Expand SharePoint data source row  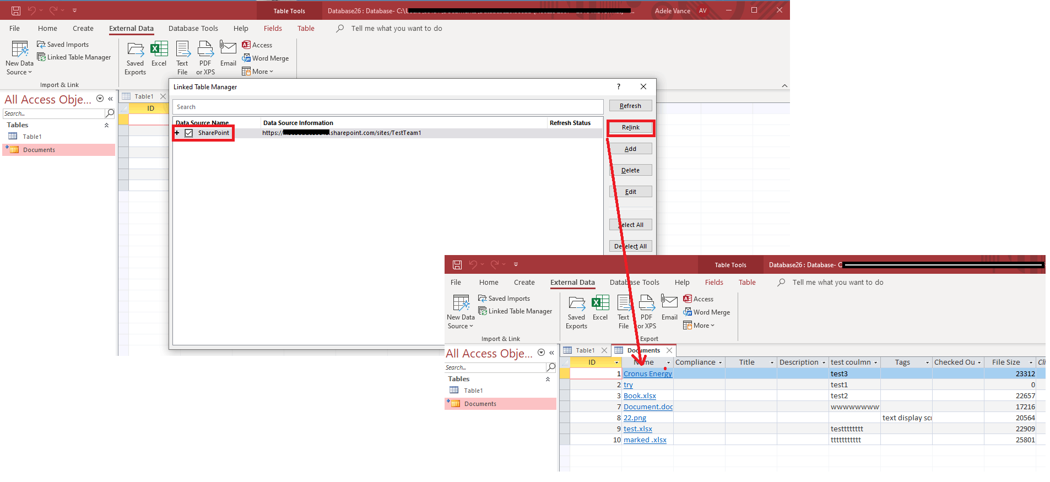pos(177,133)
